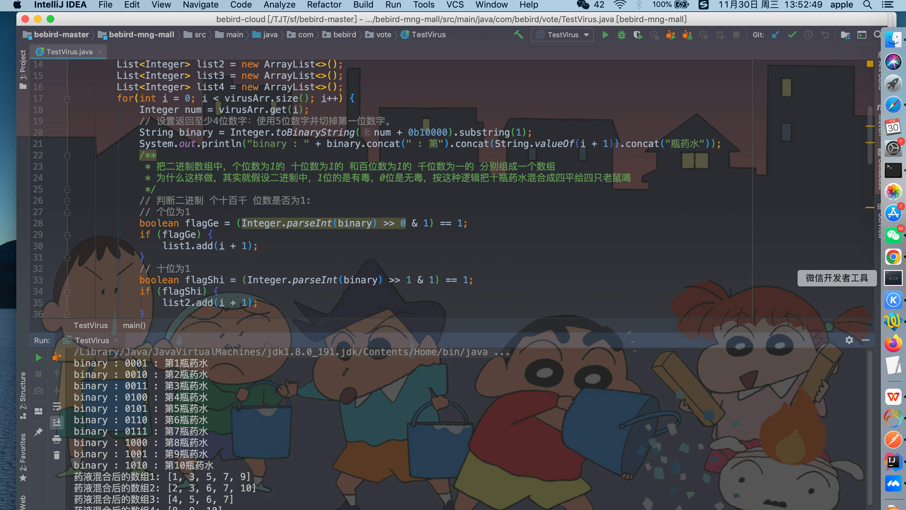Screen dimensions: 906x510
Task: Run TestVirus with the toolbar play icon
Action: pyautogui.click(x=605, y=34)
